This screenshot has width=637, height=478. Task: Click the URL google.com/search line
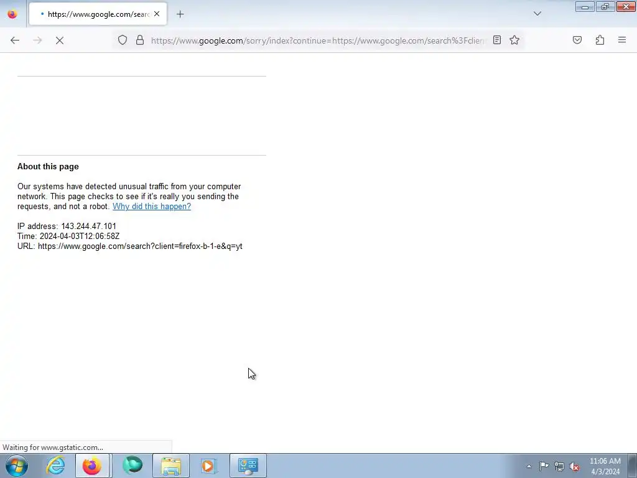tap(129, 246)
